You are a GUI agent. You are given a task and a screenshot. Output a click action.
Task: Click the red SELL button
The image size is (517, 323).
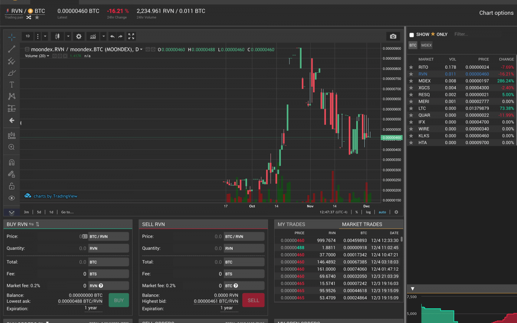pos(253,300)
